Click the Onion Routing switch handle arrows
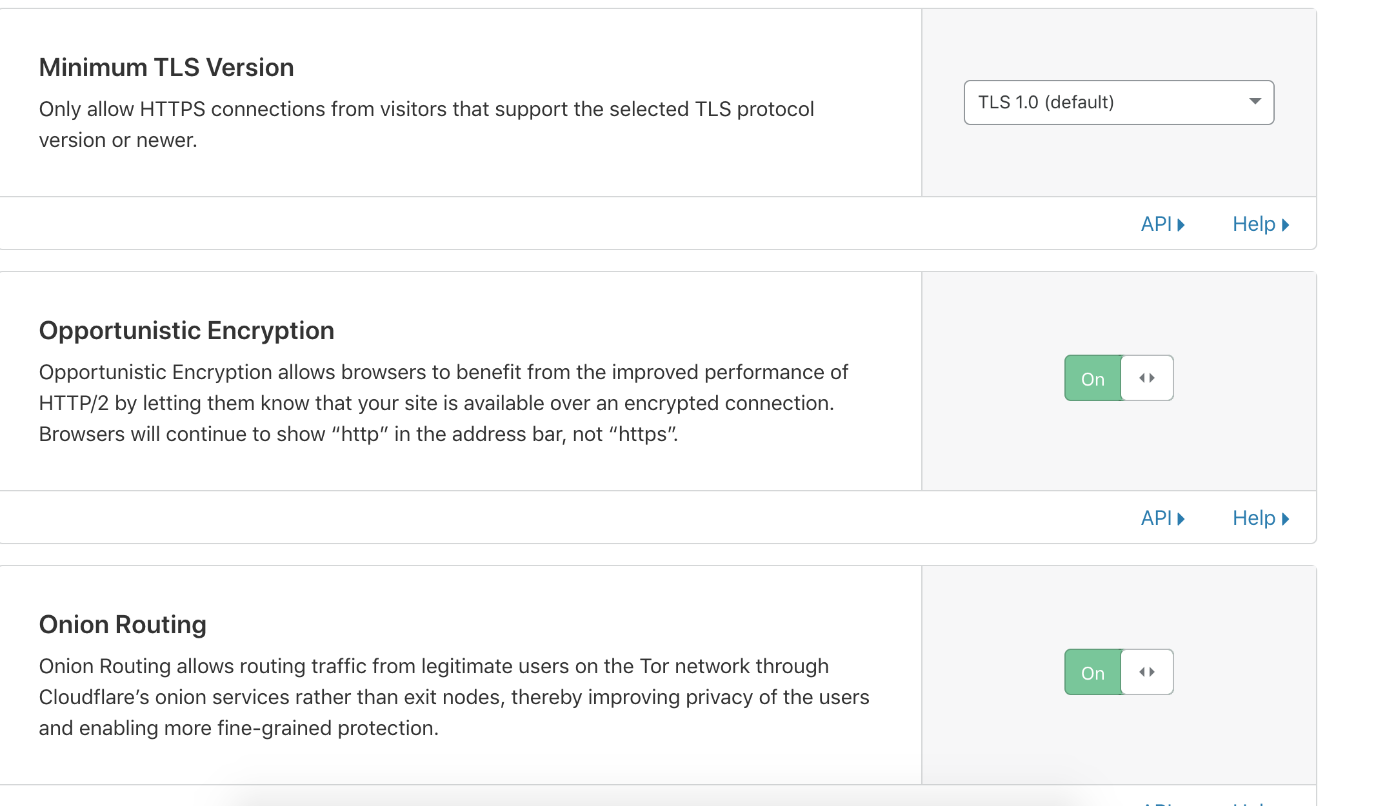The height and width of the screenshot is (806, 1396). coord(1147,673)
